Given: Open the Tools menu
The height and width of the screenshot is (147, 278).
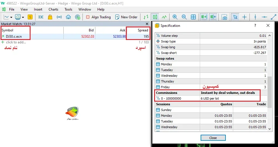Looking at the screenshot, I should click(68, 9).
